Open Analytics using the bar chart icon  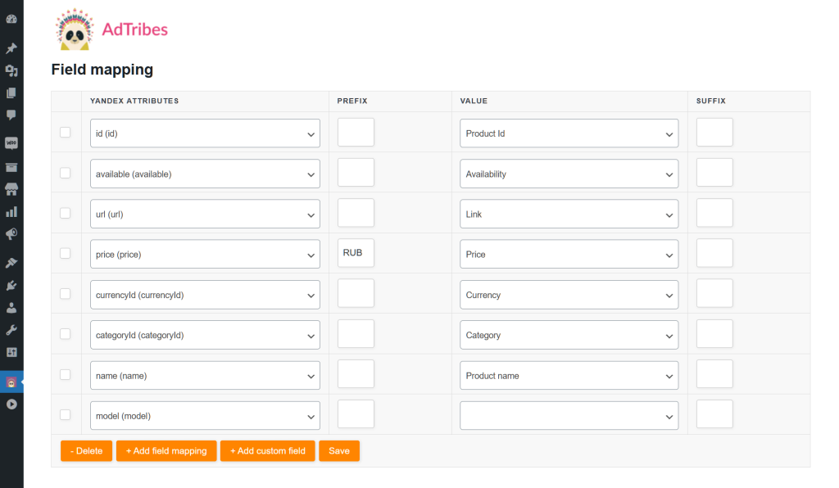(x=11, y=211)
